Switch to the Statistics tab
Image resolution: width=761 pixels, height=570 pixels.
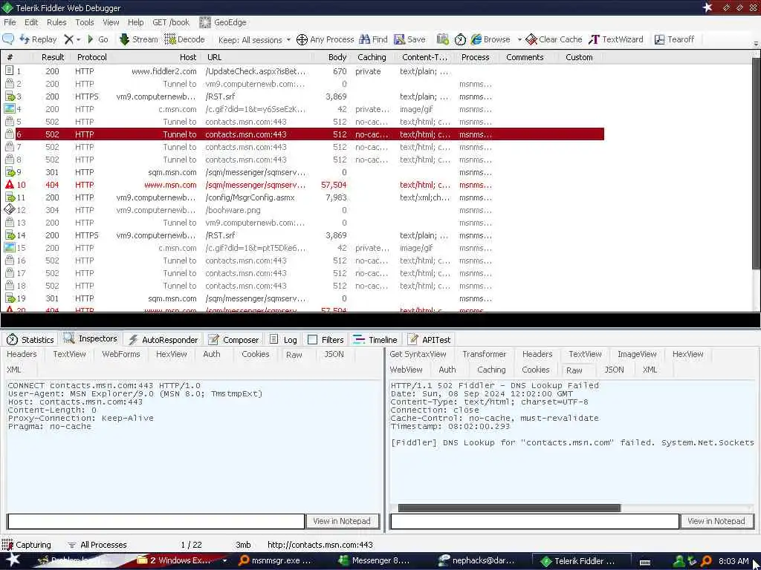click(30, 340)
